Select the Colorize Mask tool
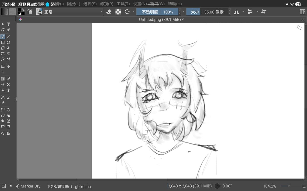Screen dimensions: 307x191 coord(3,85)
